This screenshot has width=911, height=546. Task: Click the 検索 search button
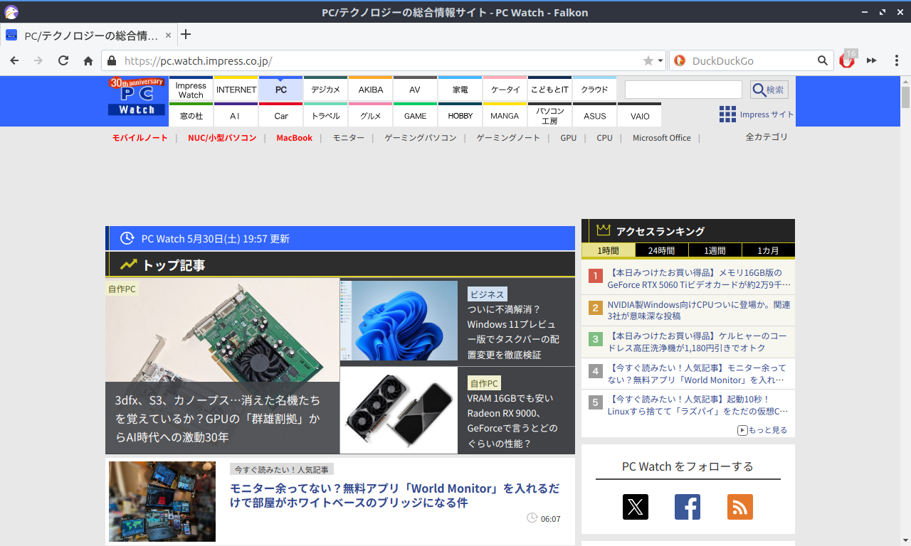[769, 90]
